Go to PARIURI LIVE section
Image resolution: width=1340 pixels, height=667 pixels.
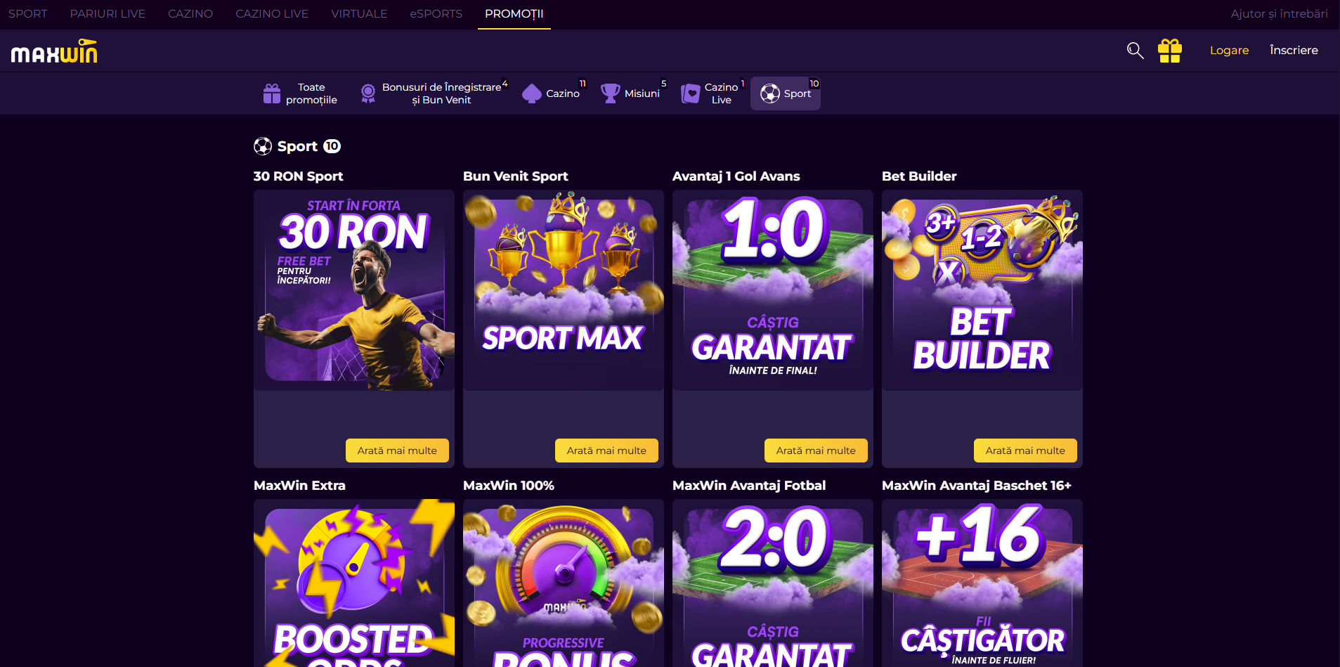(108, 14)
